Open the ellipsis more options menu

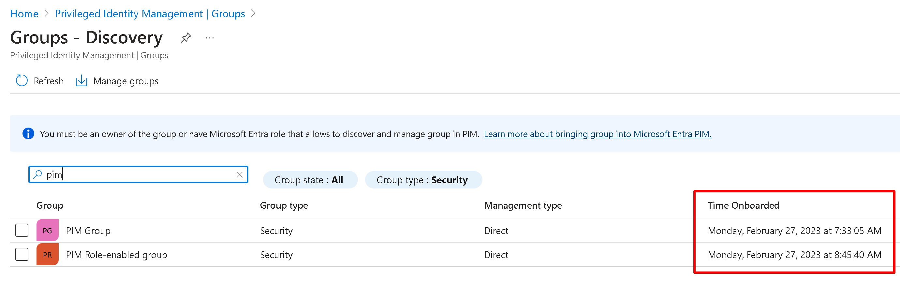coord(210,38)
